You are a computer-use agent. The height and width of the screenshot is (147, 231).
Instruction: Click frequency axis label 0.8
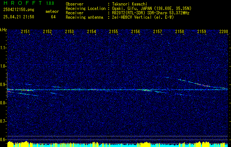(x=3, y=103)
